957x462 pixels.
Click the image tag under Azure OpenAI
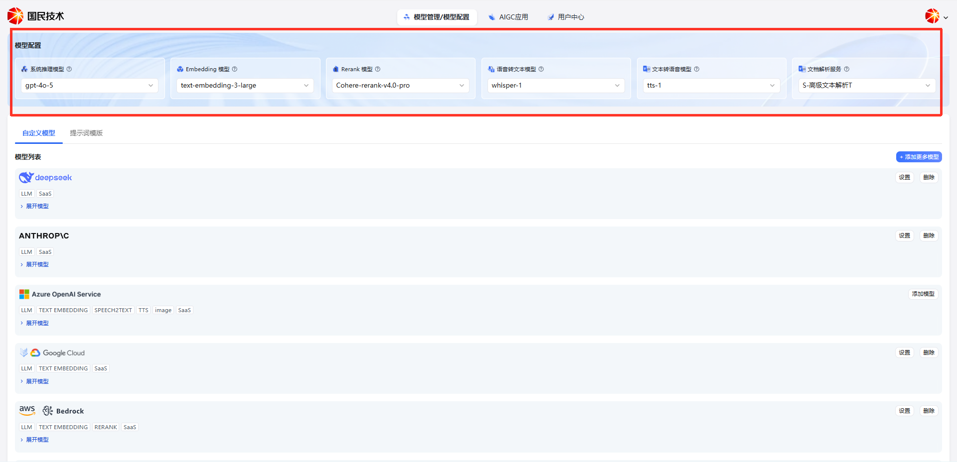pos(163,310)
